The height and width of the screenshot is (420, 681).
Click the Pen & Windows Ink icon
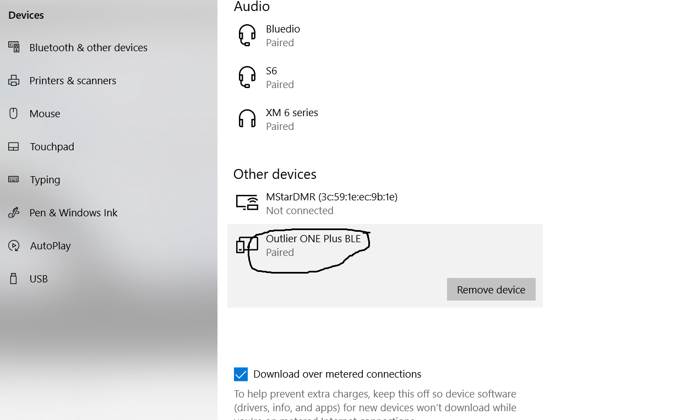[14, 212]
